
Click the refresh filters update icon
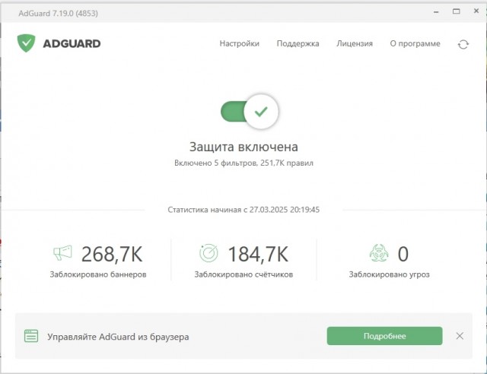[463, 44]
